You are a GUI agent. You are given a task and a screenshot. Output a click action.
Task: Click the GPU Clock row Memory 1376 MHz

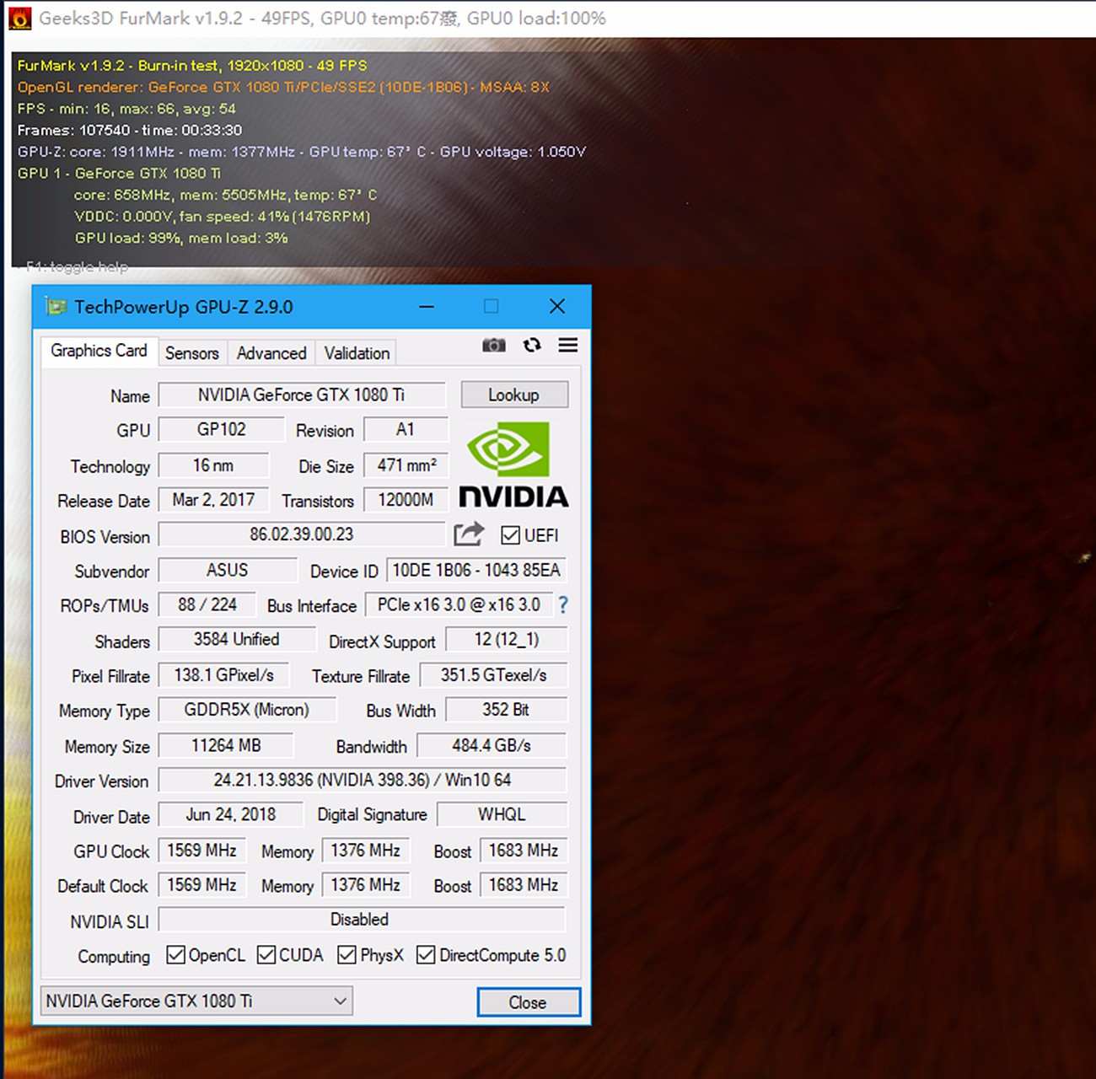click(x=366, y=851)
